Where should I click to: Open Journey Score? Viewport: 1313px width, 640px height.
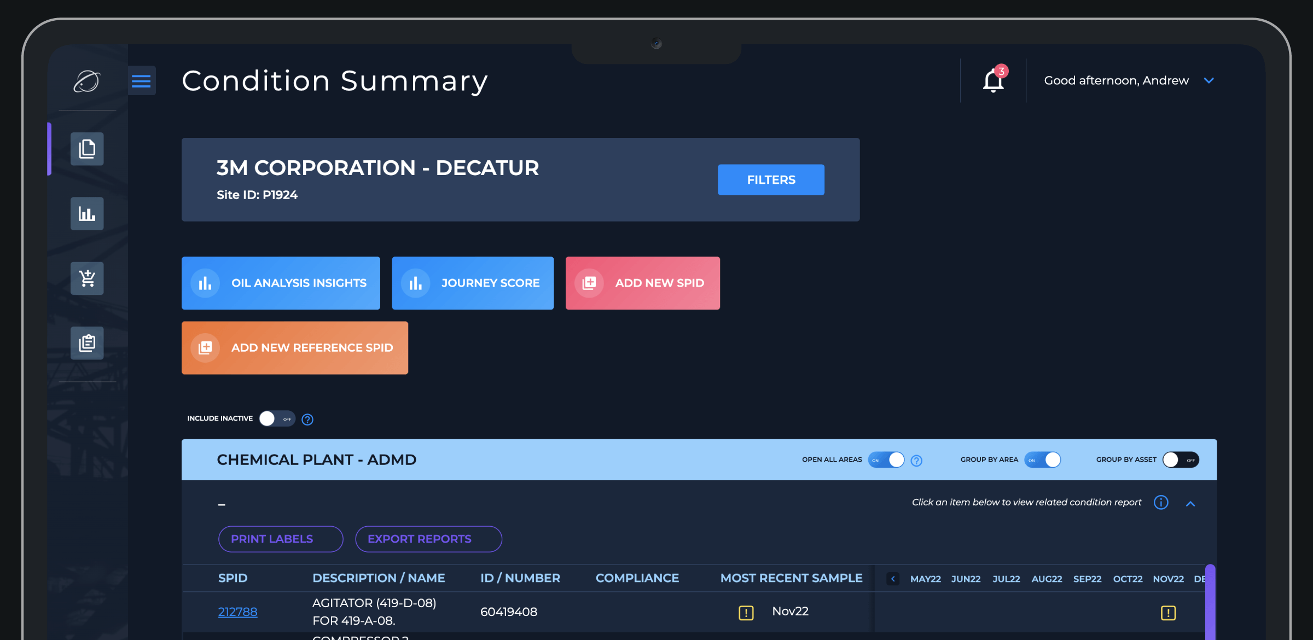[473, 283]
